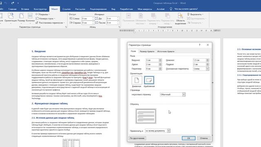The height and width of the screenshot is (147, 261).
Task: Click Bring Forward (Переместить вперед) icon
Action: [x=153, y=19]
